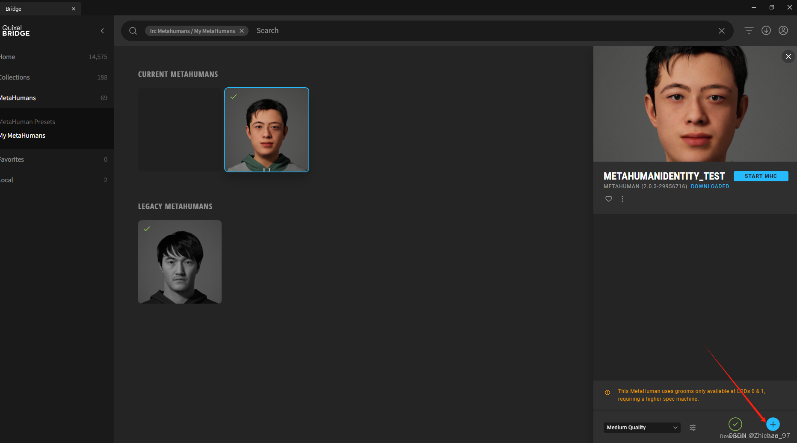
Task: Select the empty dark MetaHuman thumbnail
Action: pos(180,130)
